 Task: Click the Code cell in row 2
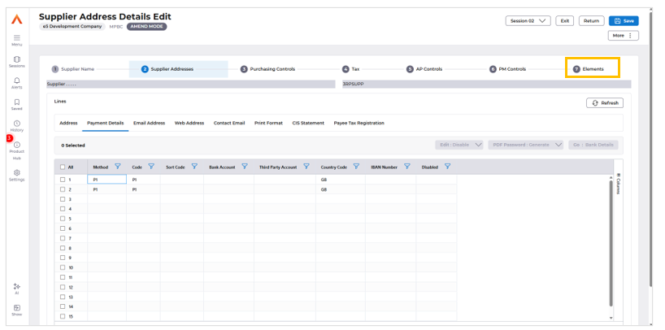point(143,189)
